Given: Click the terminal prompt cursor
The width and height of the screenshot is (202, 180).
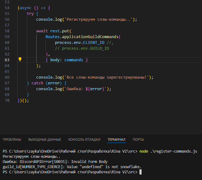Looking at the screenshot, I should pos(140,172).
